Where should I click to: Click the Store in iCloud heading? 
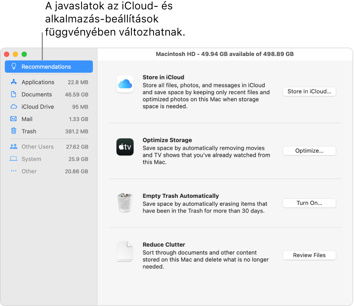[x=163, y=77]
